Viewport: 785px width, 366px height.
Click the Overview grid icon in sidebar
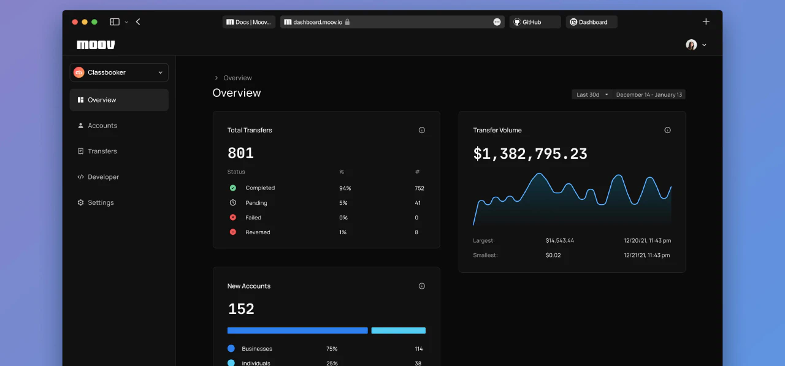[x=80, y=100]
